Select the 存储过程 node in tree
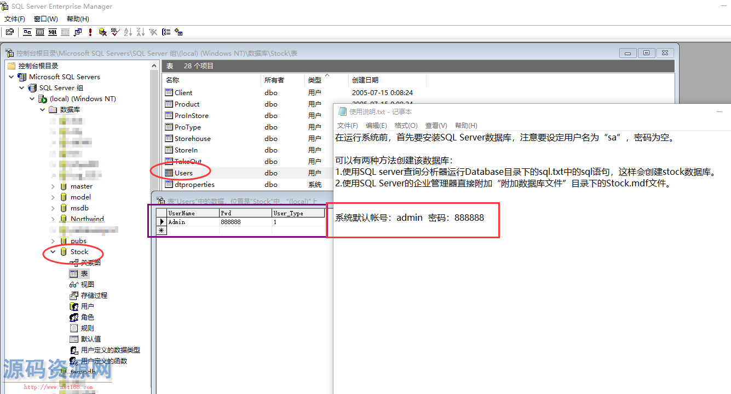The width and height of the screenshot is (731, 394). (x=94, y=295)
